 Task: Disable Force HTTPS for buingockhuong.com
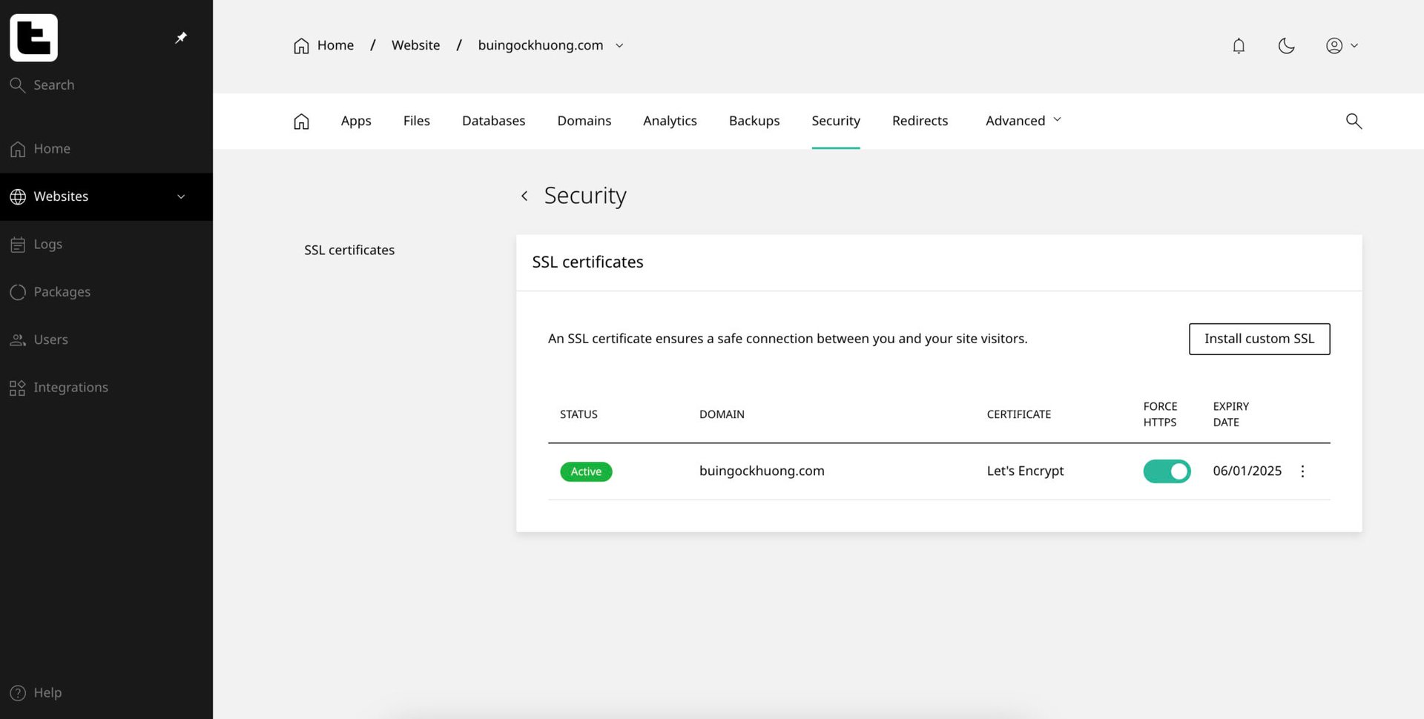1167,471
